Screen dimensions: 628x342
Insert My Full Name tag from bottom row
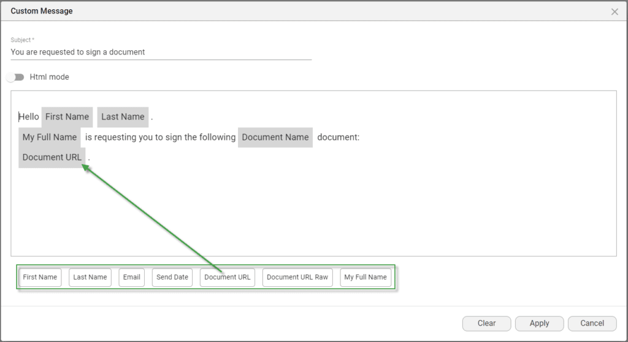coord(366,277)
